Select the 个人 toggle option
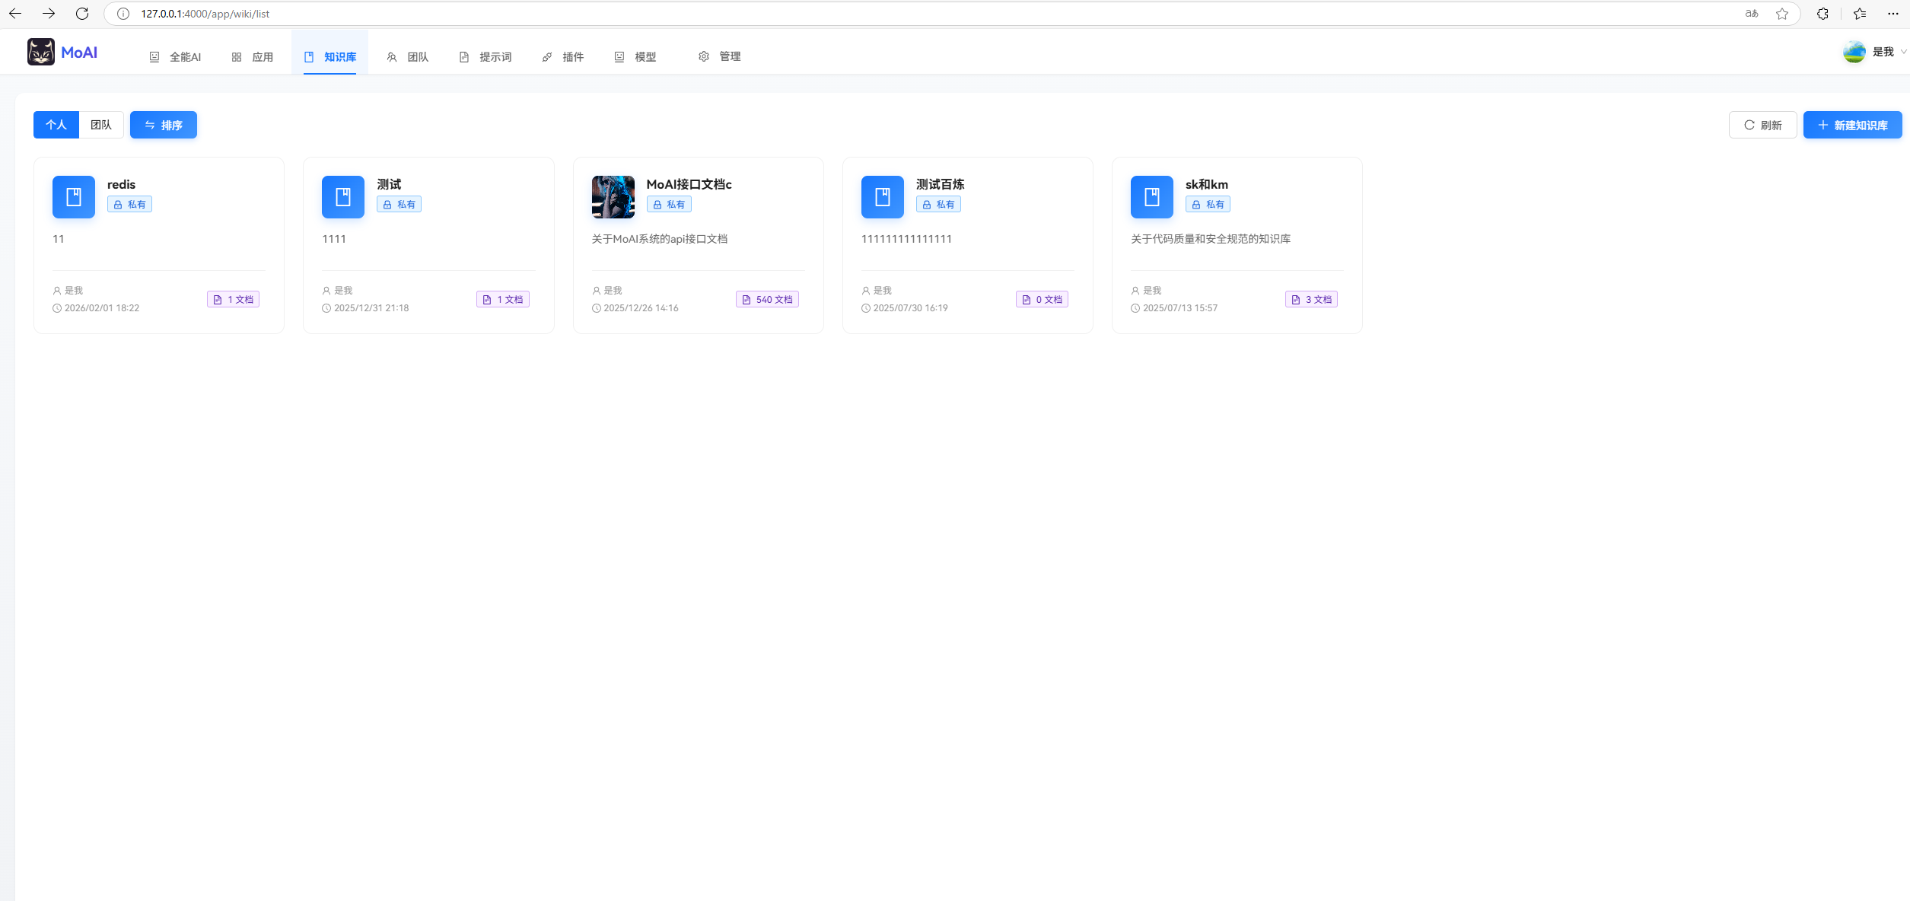This screenshot has height=901, width=1910. tap(56, 125)
